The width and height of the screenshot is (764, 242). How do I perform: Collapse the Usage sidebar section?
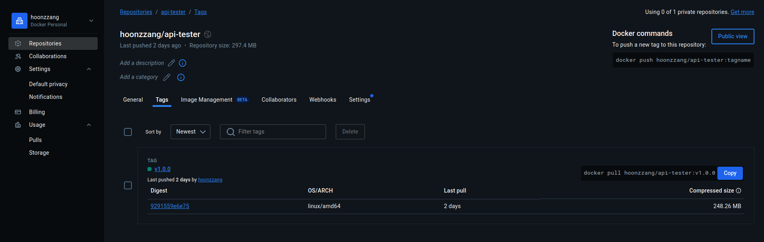[x=89, y=125]
